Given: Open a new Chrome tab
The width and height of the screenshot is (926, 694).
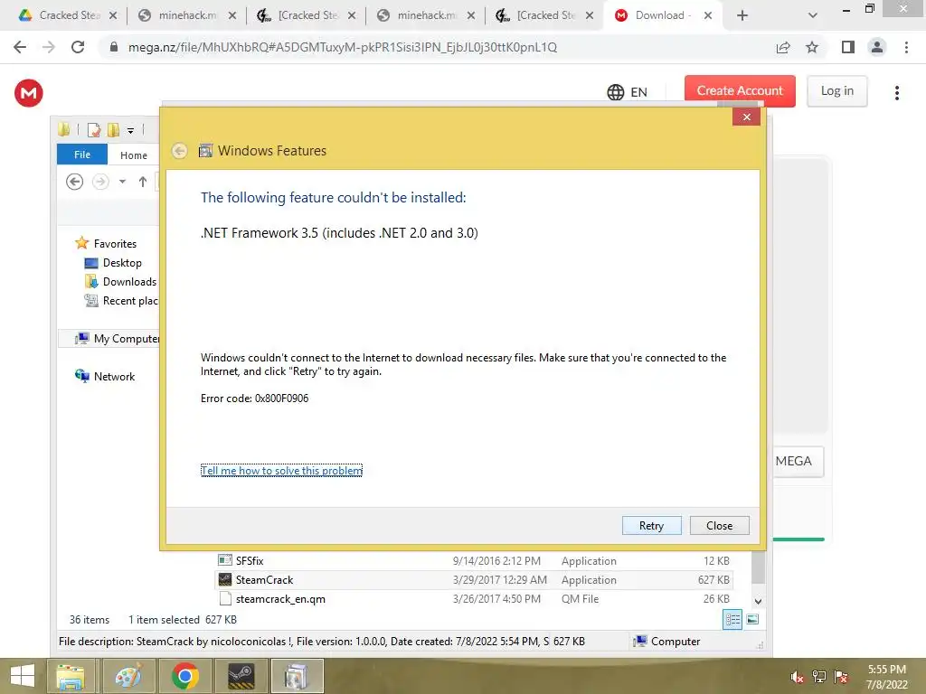Looking at the screenshot, I should (x=742, y=16).
